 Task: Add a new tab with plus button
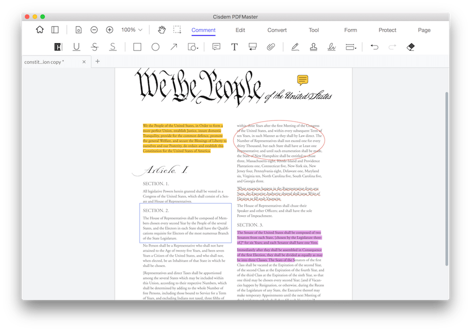[x=97, y=61]
